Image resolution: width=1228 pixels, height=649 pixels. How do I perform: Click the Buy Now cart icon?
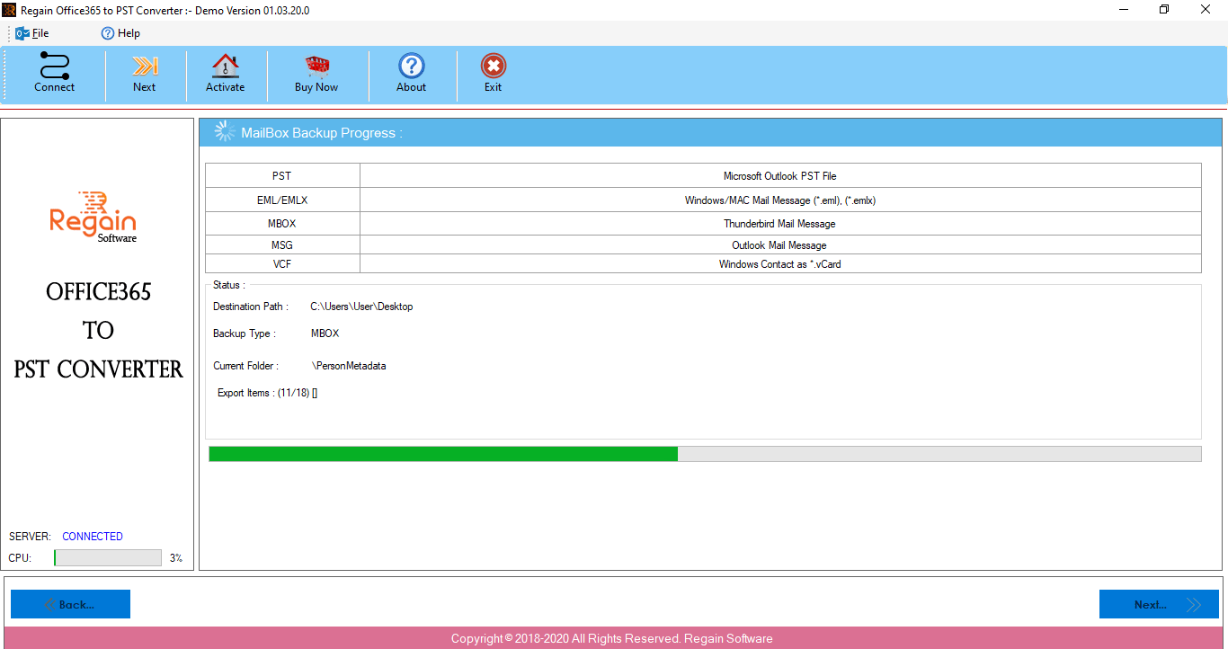pos(316,67)
